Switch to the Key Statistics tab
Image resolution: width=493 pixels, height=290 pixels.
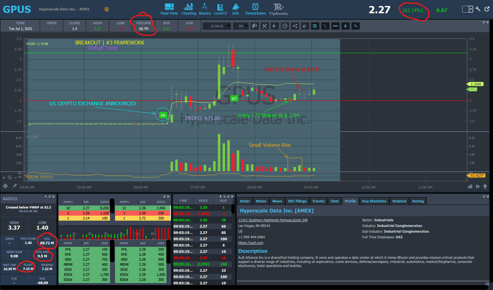point(374,201)
